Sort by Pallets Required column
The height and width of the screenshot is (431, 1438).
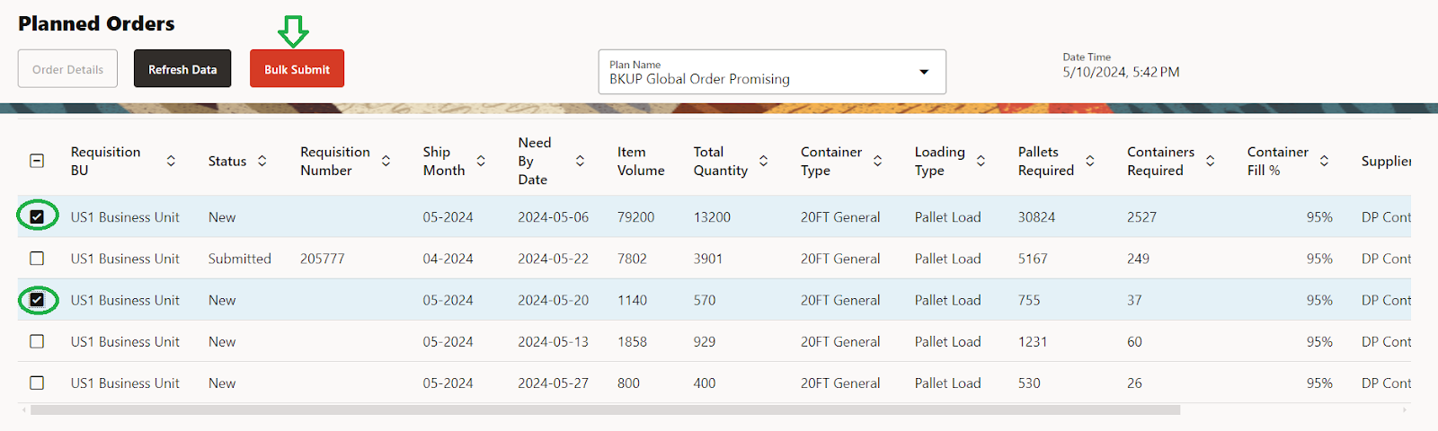pyautogui.click(x=1089, y=161)
